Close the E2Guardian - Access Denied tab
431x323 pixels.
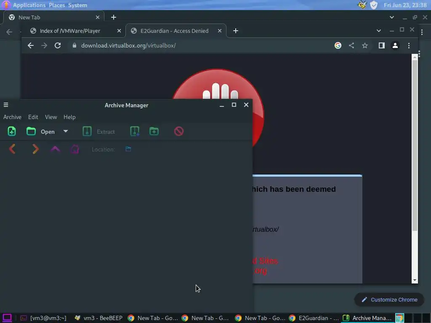pyautogui.click(x=220, y=31)
